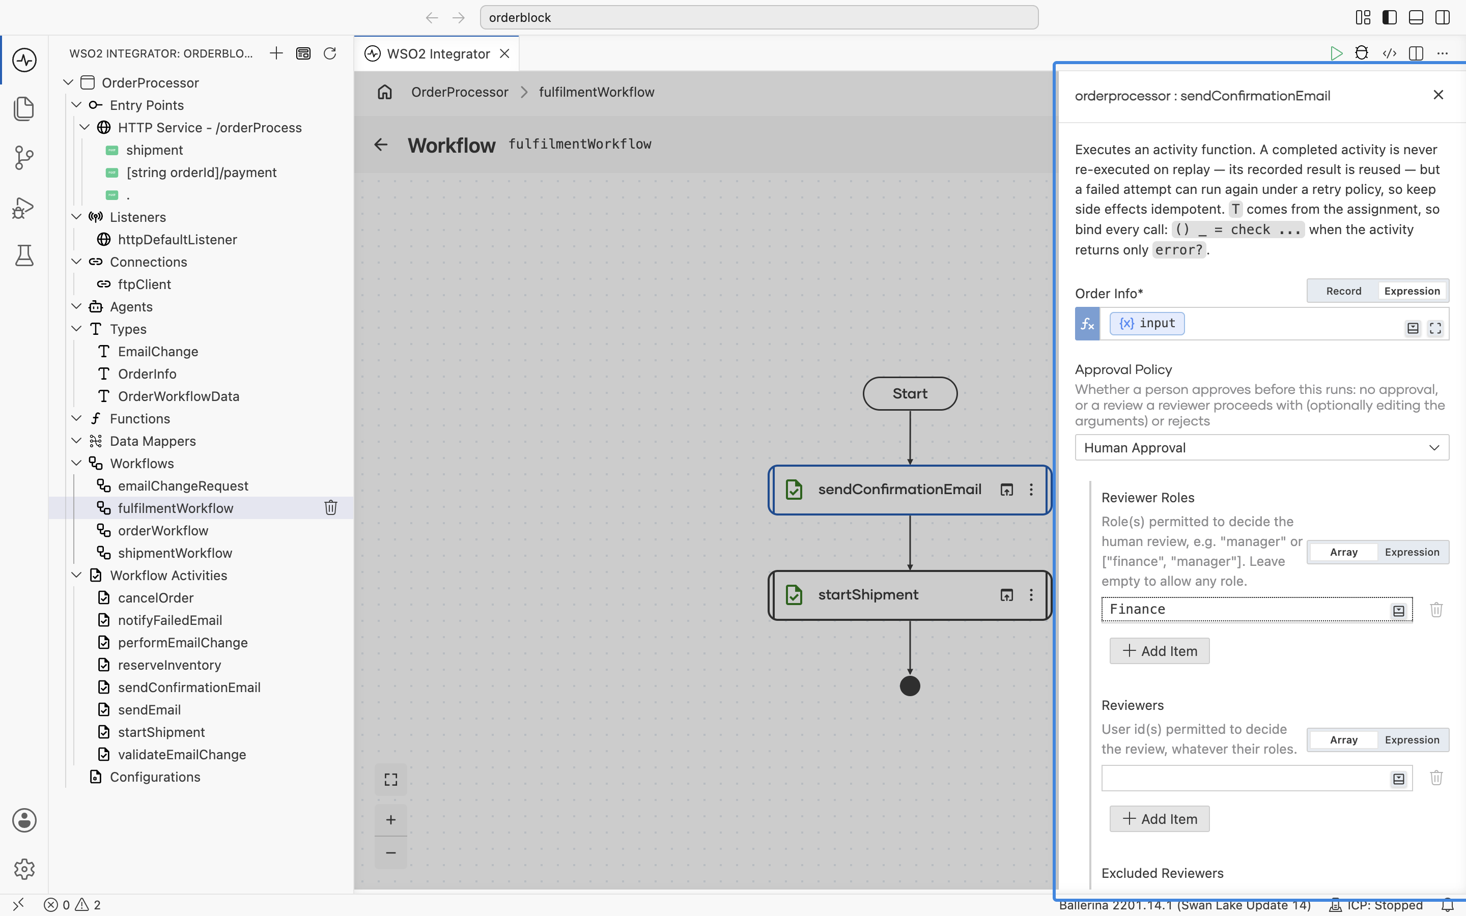Zoom in with the canvas plus button
The height and width of the screenshot is (916, 1466).
point(391,820)
